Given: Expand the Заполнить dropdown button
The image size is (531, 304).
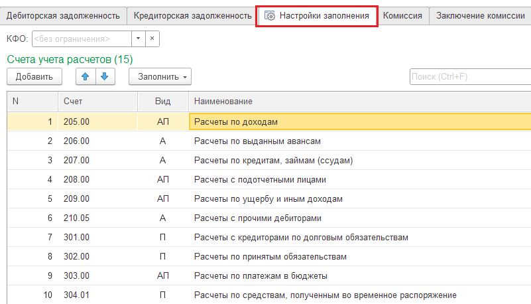Looking at the screenshot, I should coord(160,76).
